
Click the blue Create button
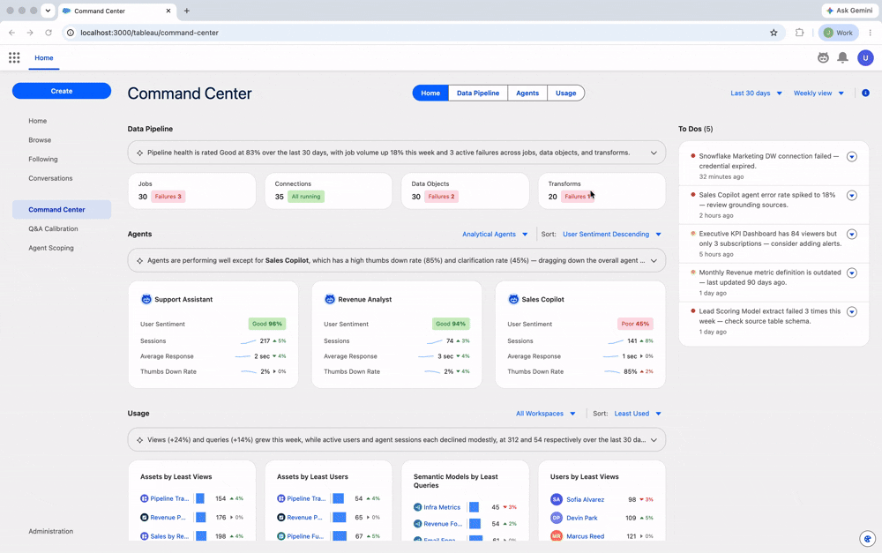62,91
